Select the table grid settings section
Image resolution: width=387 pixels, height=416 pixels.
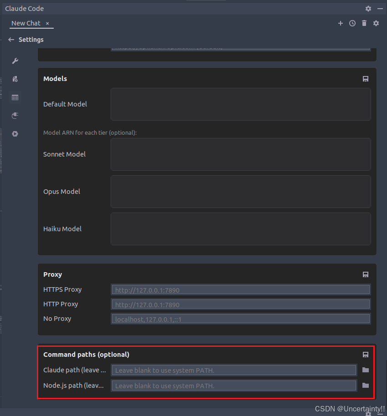[x=15, y=97]
